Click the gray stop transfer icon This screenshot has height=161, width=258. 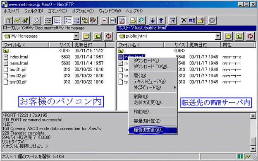click(x=212, y=21)
